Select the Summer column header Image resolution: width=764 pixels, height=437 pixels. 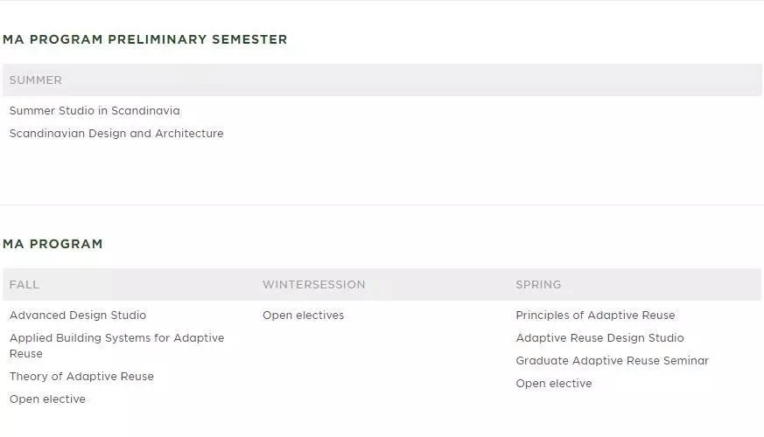coord(36,80)
